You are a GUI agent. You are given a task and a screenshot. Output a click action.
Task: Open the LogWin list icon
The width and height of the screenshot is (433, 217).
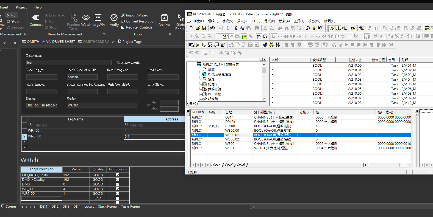(98, 20)
